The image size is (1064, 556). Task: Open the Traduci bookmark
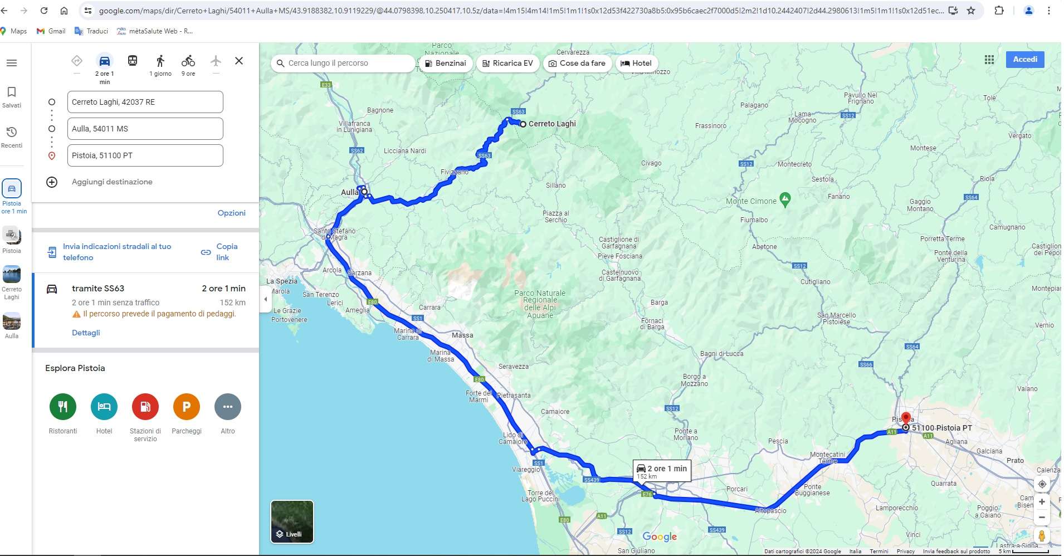(x=91, y=31)
